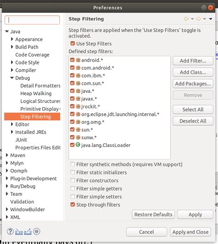Collapse the Debug tree node
This screenshot has width=218, height=244.
pos(12,78)
